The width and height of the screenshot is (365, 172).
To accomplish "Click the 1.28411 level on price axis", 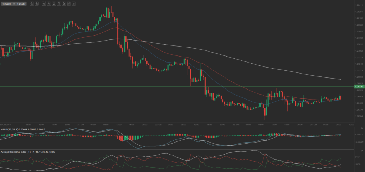I will pos(359,5).
